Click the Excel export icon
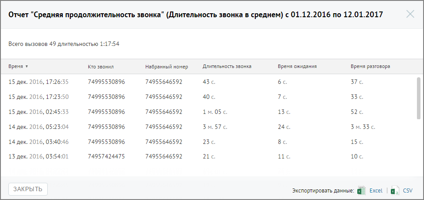 tap(362, 191)
